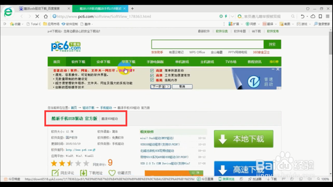Open the Total C bookmark

pyautogui.click(x=34, y=24)
